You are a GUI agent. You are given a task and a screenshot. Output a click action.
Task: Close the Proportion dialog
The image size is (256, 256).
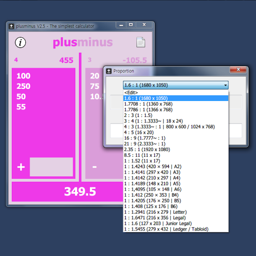click(239, 70)
